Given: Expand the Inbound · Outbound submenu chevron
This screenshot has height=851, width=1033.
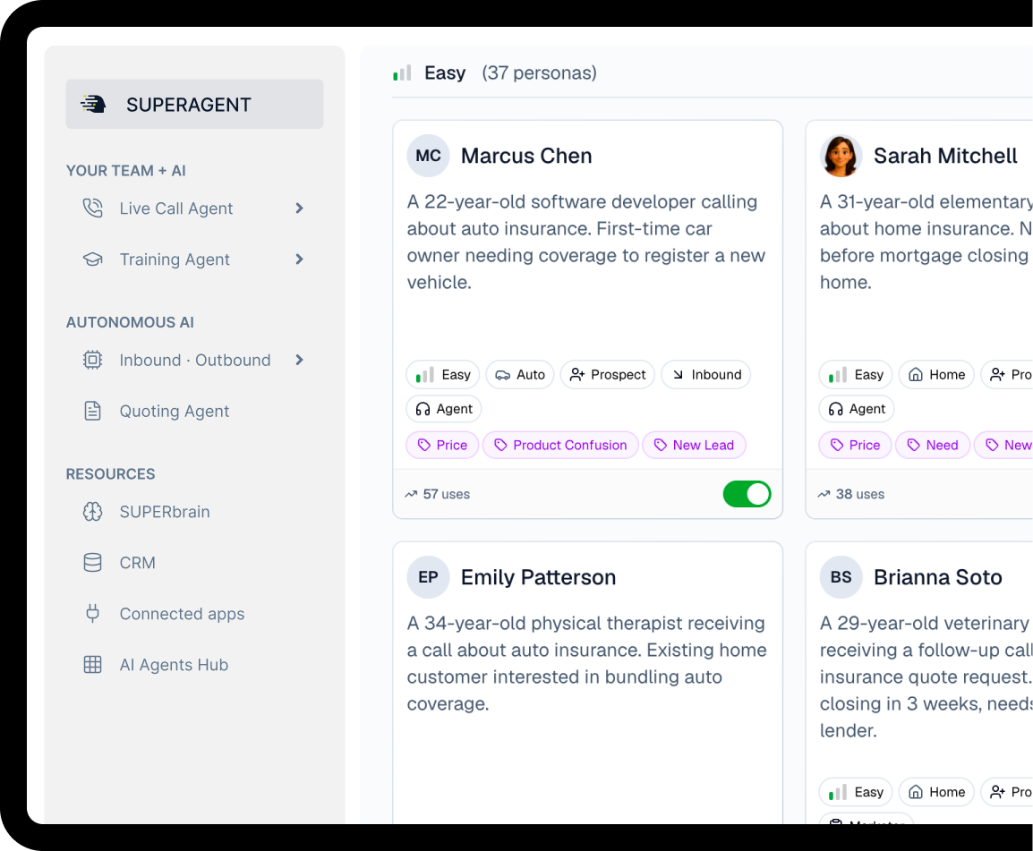Looking at the screenshot, I should coord(299,360).
